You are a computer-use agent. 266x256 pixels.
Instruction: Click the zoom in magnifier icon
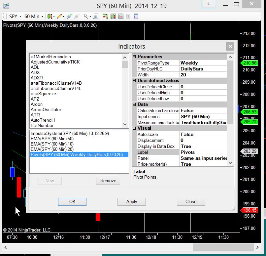pos(69,16)
